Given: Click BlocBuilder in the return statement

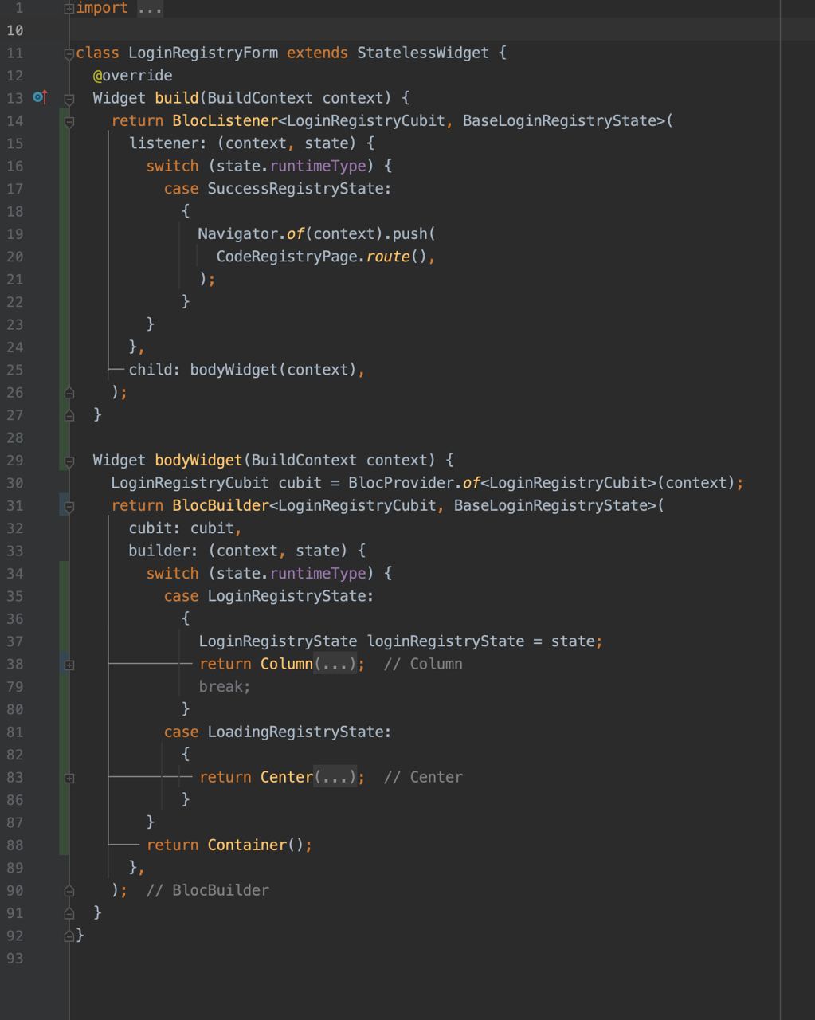Looking at the screenshot, I should 221,505.
